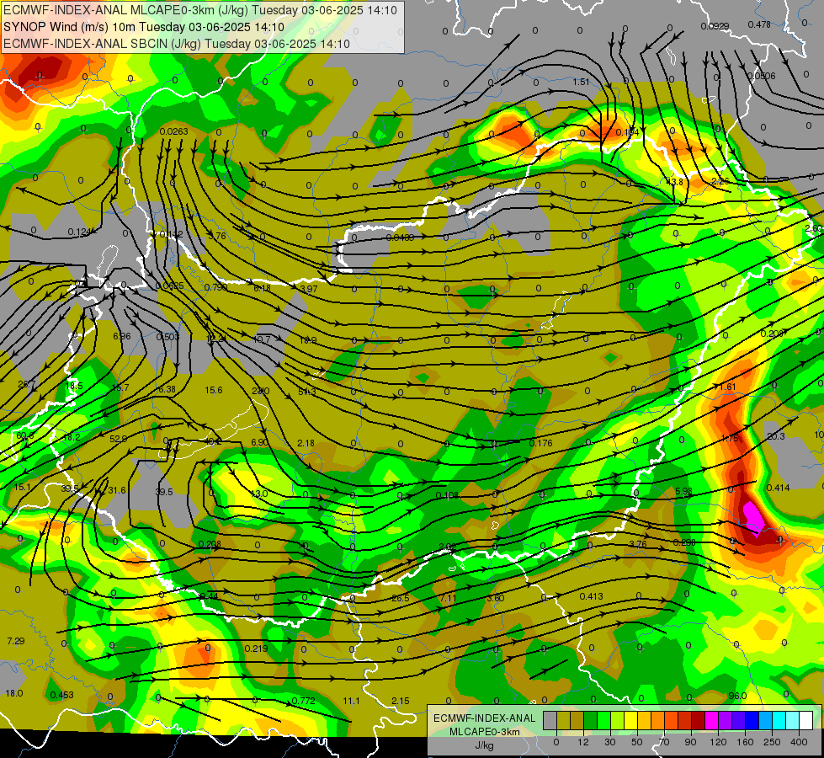Click the station value 0.164
The image size is (824, 758).
(627, 132)
